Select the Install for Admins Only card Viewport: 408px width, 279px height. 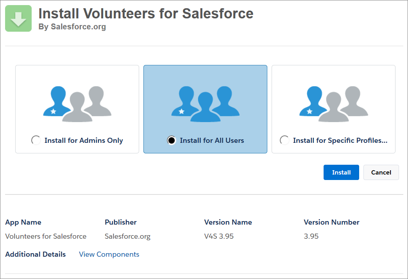77,109
